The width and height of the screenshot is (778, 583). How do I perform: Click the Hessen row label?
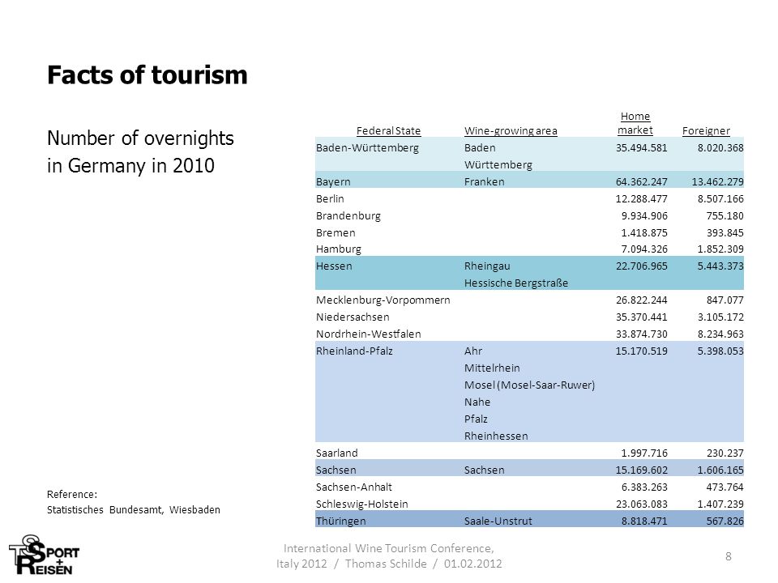[x=334, y=266]
